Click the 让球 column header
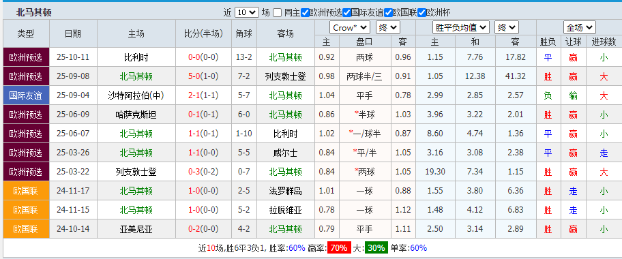622x259 pixels. [x=573, y=42]
